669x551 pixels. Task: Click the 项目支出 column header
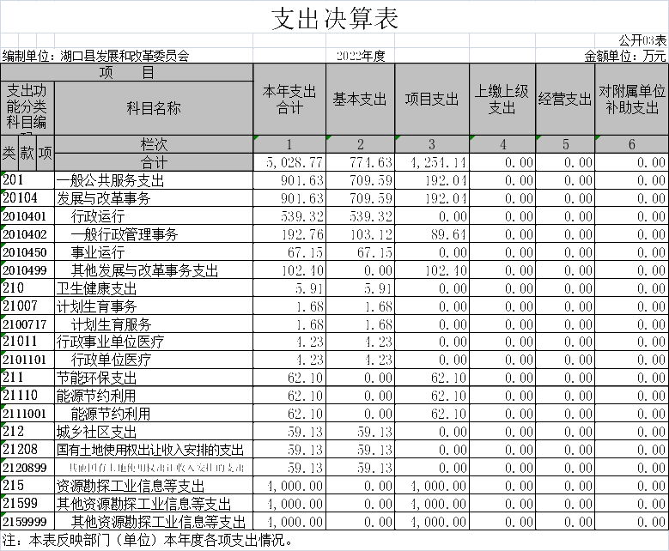click(431, 100)
